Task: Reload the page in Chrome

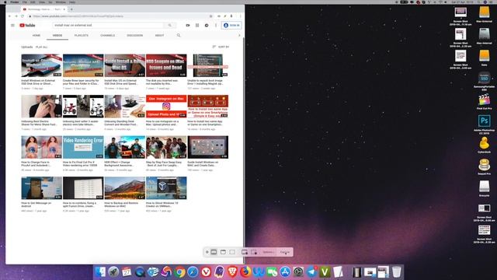Action: click(x=23, y=16)
